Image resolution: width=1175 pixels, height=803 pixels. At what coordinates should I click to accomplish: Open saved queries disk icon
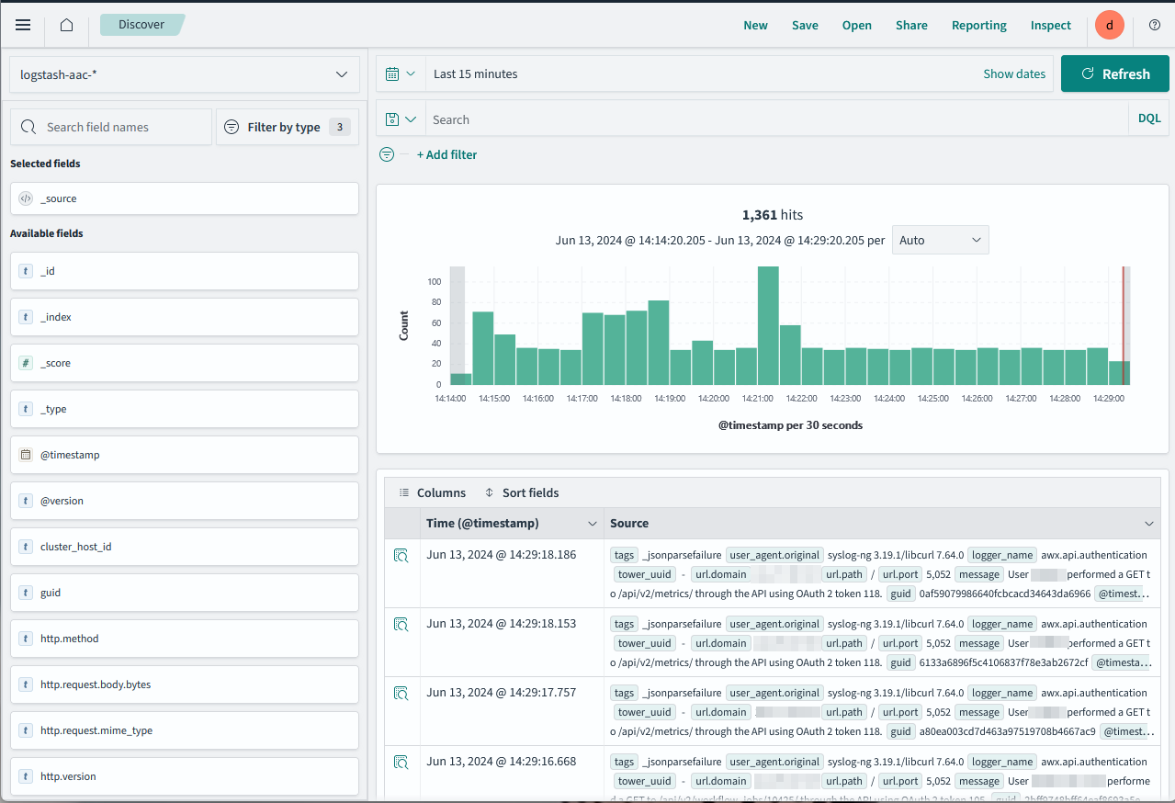[x=401, y=119]
